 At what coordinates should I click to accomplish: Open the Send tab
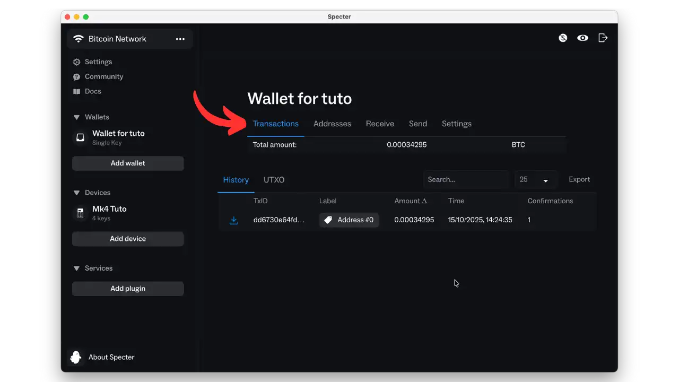(x=418, y=124)
